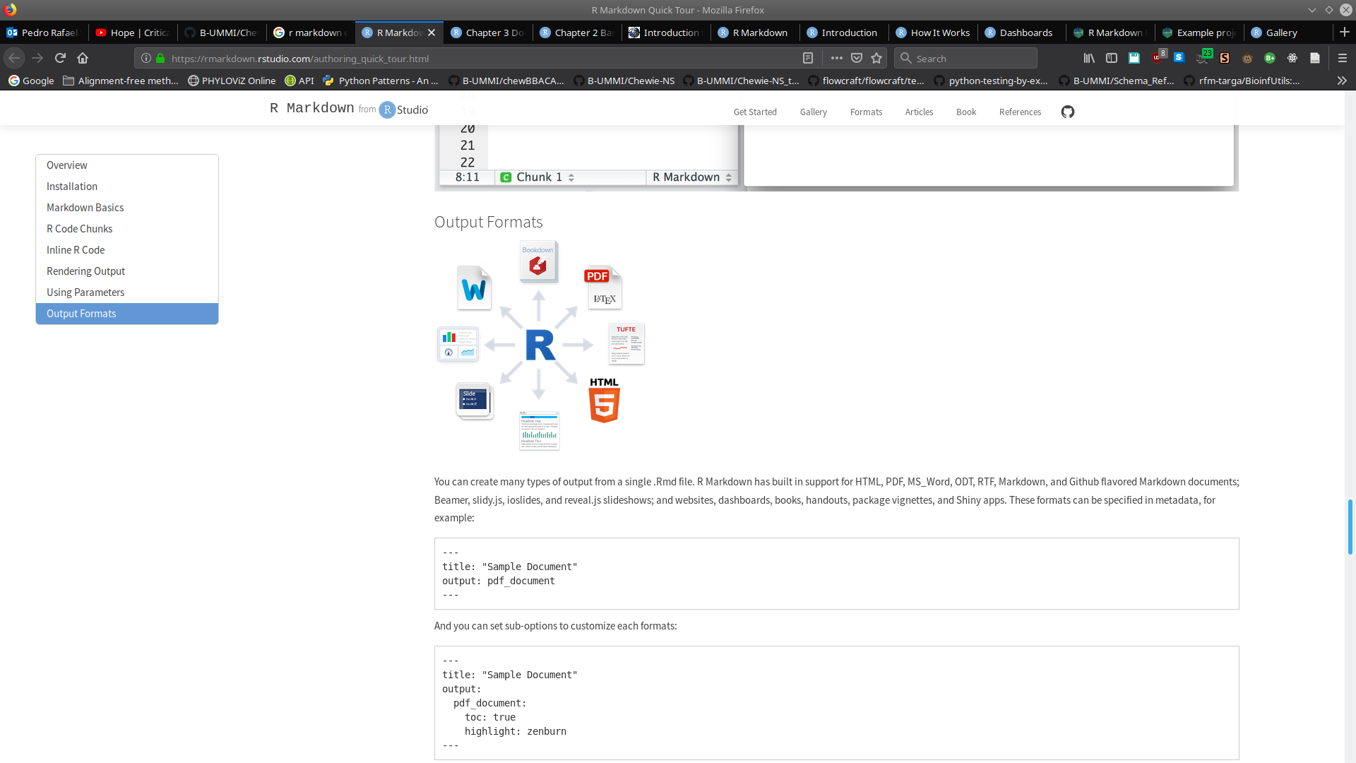Open the uBlock Origin extension
This screenshot has width=1356, height=763.
coord(1157,58)
